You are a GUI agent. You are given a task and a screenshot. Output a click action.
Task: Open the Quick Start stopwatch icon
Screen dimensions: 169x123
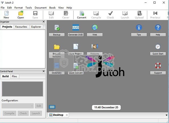pos(158,46)
